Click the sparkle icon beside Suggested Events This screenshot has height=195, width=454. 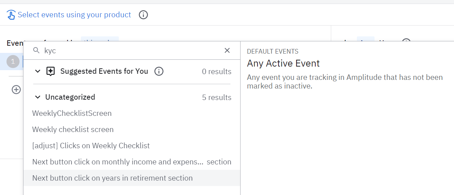51,71
